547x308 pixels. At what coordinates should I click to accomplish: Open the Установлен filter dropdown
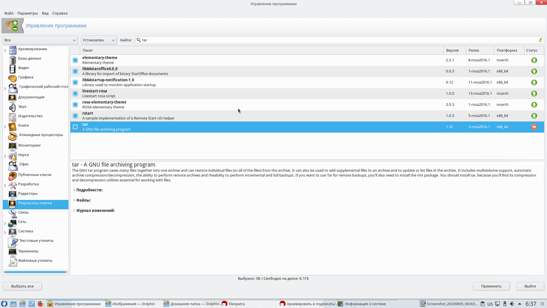pyautogui.click(x=99, y=40)
